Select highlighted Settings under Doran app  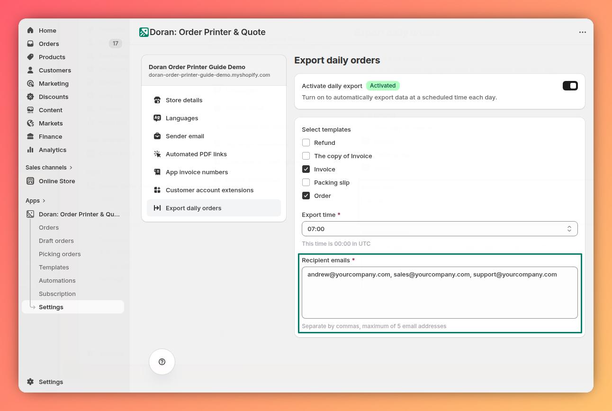pyautogui.click(x=73, y=307)
